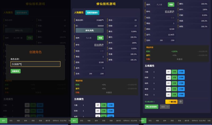Add +10 to 防御 in right panel
Image resolution: width=212 pixels, height=125 pixels.
[174, 78]
